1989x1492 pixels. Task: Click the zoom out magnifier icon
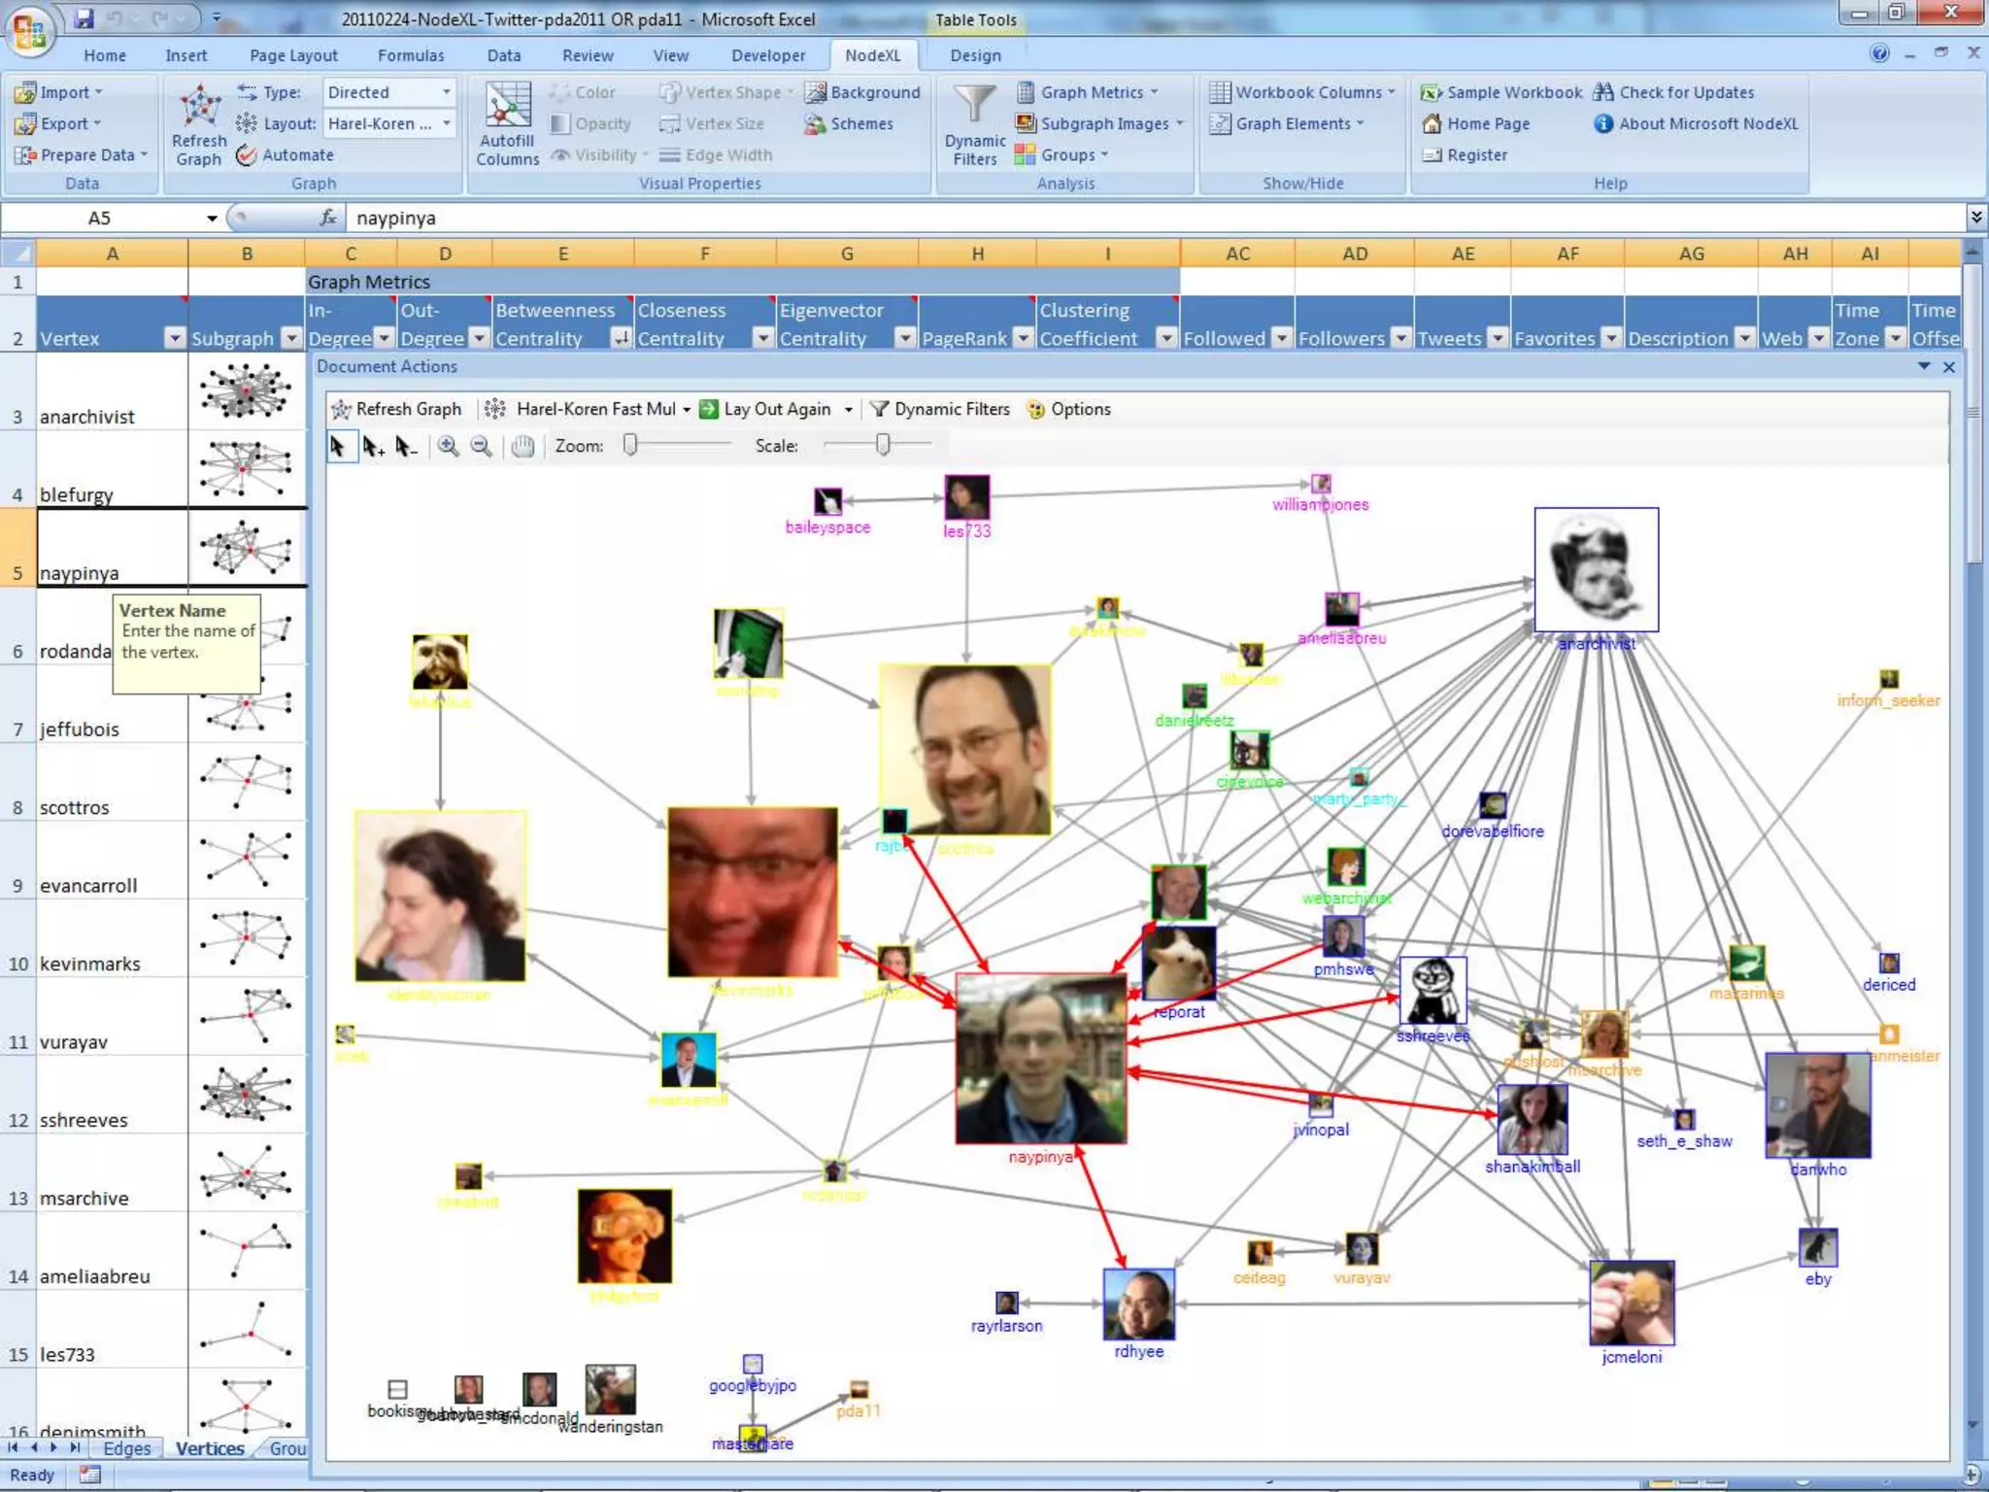481,446
